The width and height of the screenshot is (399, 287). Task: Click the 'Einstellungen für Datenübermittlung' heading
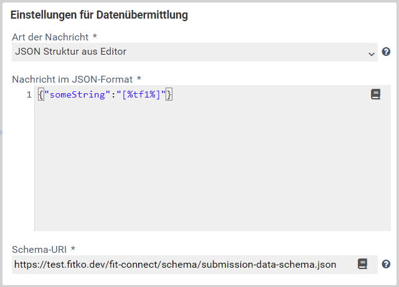coord(99,15)
